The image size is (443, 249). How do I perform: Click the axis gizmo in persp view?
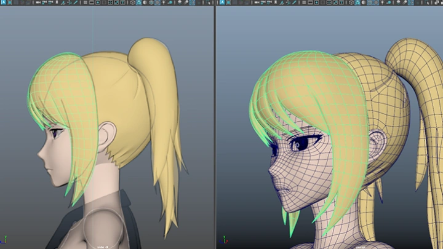[224, 240]
